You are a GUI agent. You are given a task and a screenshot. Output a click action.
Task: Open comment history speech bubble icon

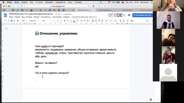tap(129, 15)
